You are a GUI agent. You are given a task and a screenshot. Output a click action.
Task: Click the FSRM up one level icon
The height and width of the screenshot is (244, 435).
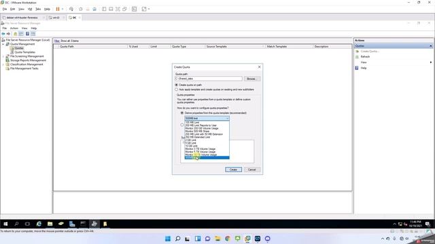pos(15,34)
